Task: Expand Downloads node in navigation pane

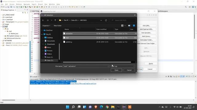Action: pyautogui.click(x=43, y=44)
